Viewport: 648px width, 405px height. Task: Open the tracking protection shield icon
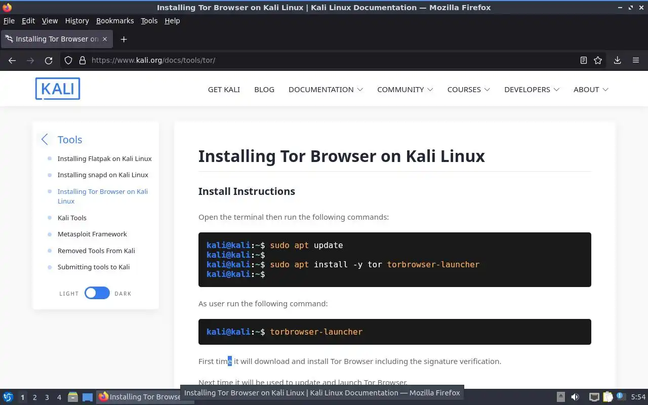tap(68, 60)
